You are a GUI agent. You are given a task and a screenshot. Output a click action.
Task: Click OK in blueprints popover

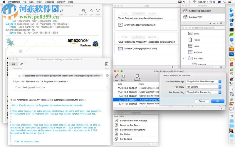coord(218,101)
